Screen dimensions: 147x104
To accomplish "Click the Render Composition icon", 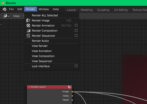I will pyautogui.click(x=29, y=31).
